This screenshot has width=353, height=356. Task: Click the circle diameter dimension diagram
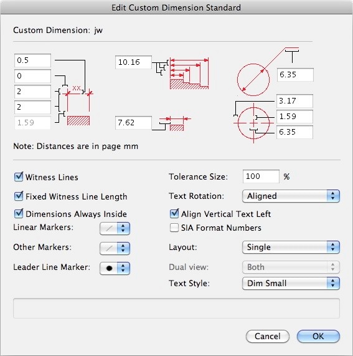click(268, 71)
